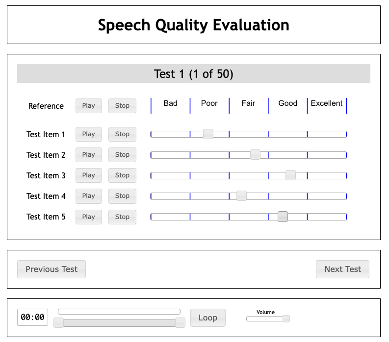Play Test Item 2 audio
Screen dimensions: 389x342
point(89,155)
